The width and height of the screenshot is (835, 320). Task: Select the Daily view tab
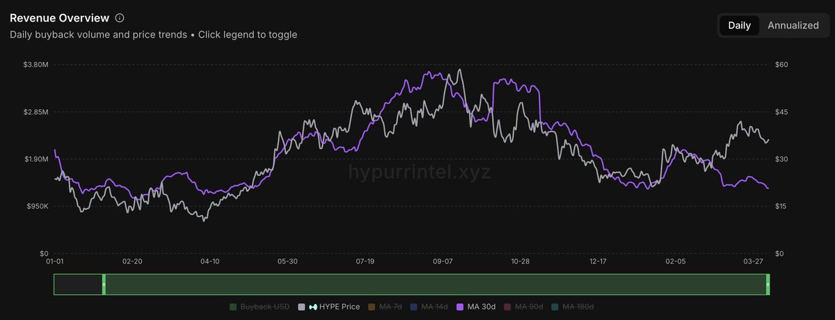click(x=739, y=25)
